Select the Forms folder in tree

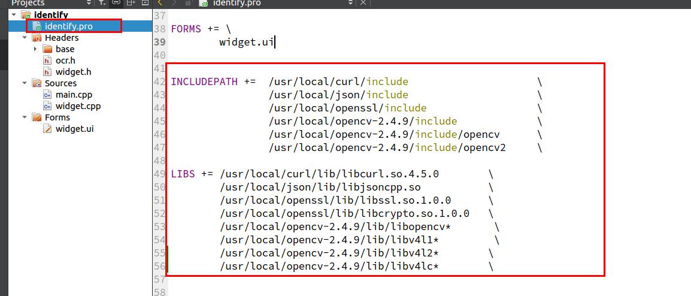coord(57,117)
